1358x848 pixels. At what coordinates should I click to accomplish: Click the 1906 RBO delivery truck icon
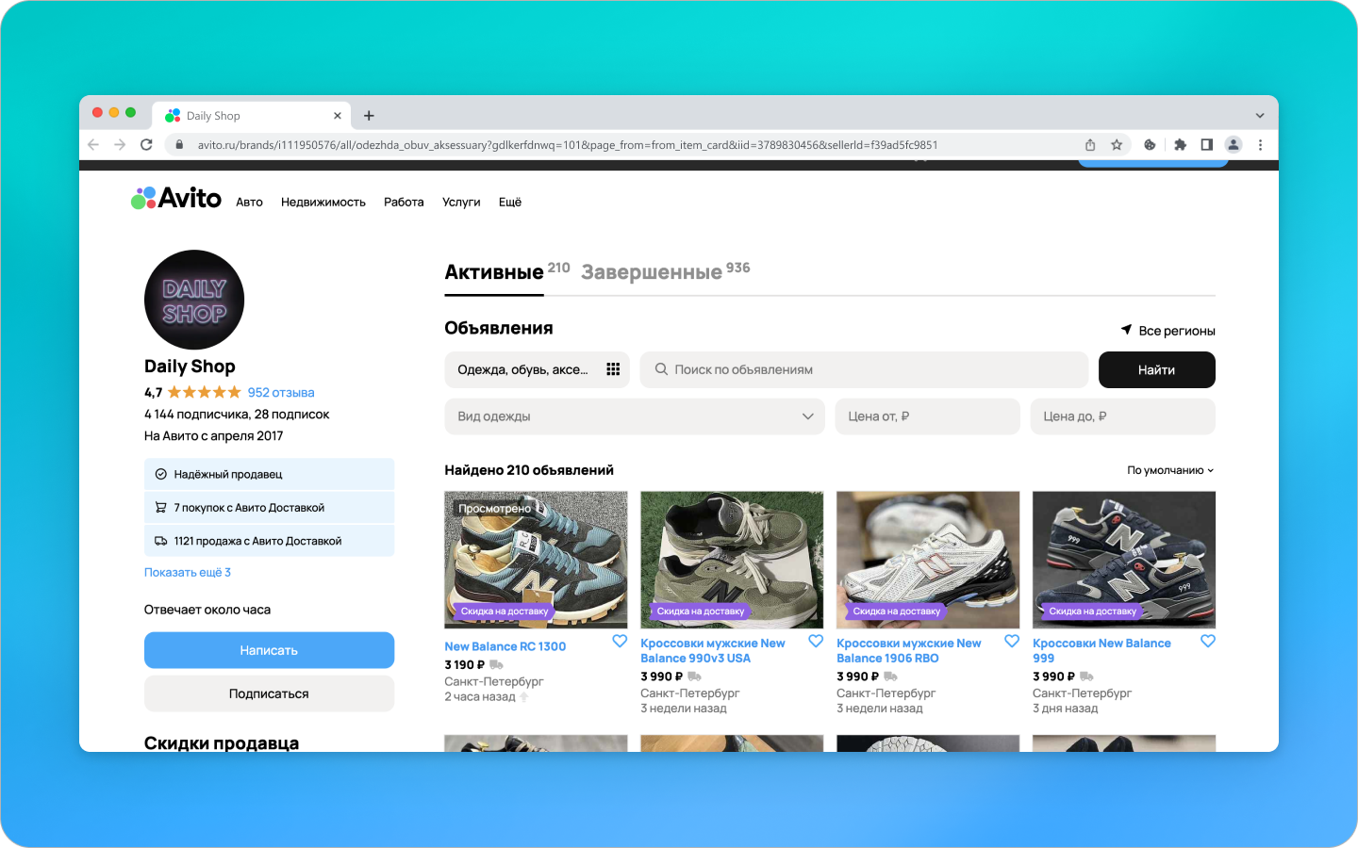(890, 677)
